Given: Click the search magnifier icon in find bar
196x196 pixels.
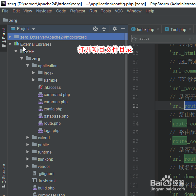Looking at the screenshot, I should [x=135, y=39].
